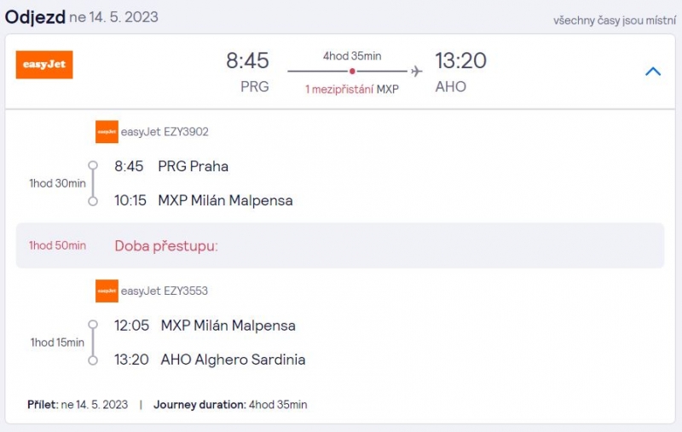
Task: Click the small easyJet logo beside EZY3902
Action: 107,132
